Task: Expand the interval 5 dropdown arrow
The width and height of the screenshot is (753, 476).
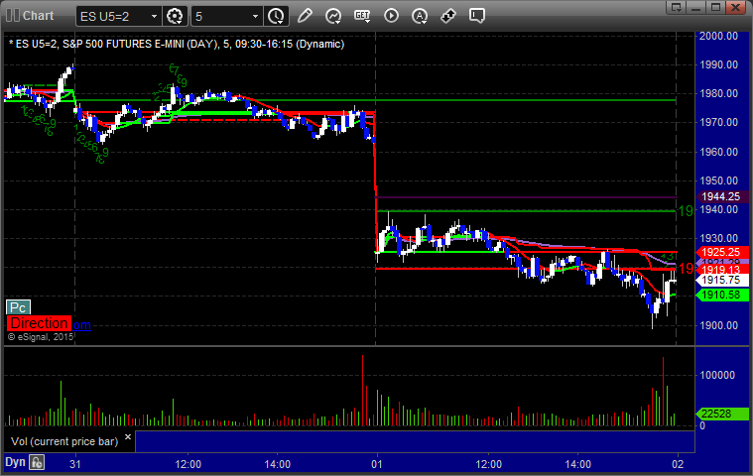Action: pyautogui.click(x=255, y=16)
